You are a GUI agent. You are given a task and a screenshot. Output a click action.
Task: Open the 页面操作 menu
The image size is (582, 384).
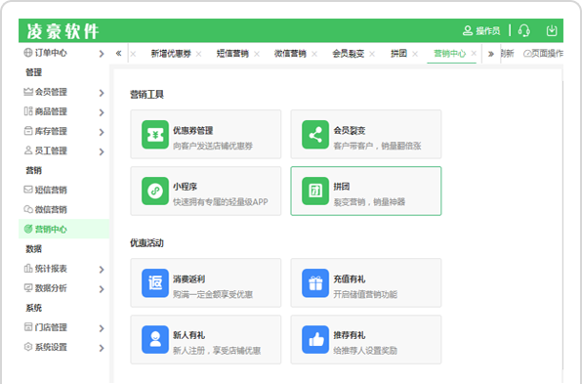(543, 54)
